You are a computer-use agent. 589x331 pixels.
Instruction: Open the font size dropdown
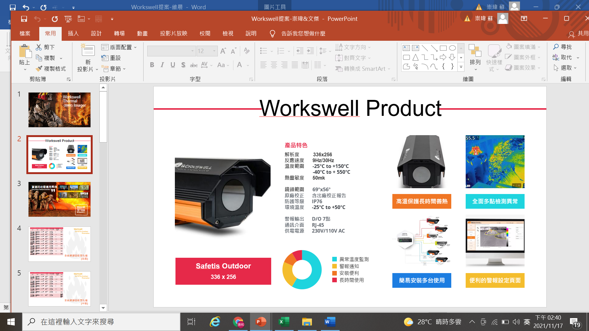point(214,51)
